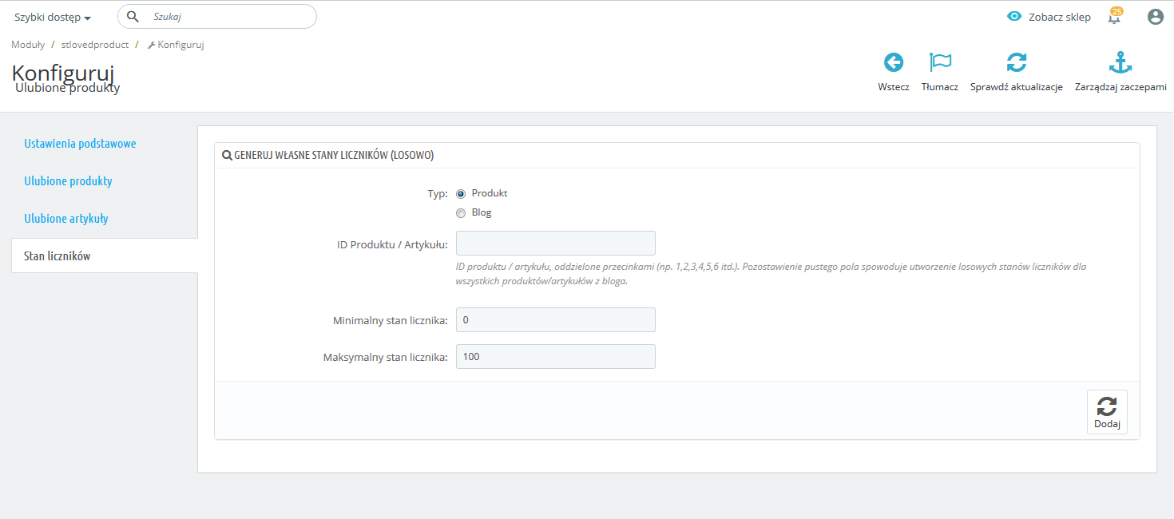Viewport: 1174px width, 519px height.
Task: Switch to Ustawienia podstawowe tab
Action: (x=80, y=144)
